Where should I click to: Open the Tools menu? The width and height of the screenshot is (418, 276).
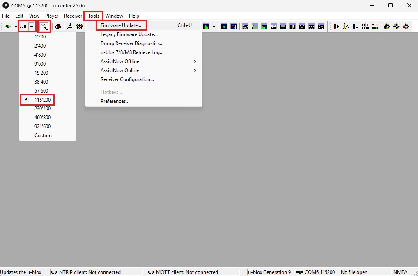pos(94,16)
